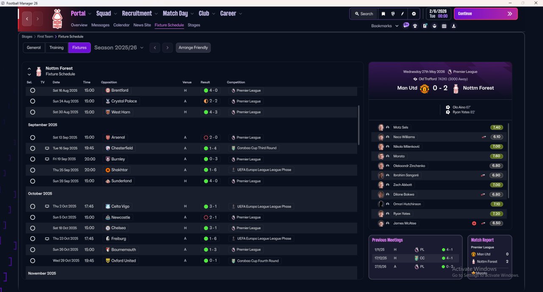Open the News Site sub-tab
Screen dimensions: 543x292
point(142,25)
